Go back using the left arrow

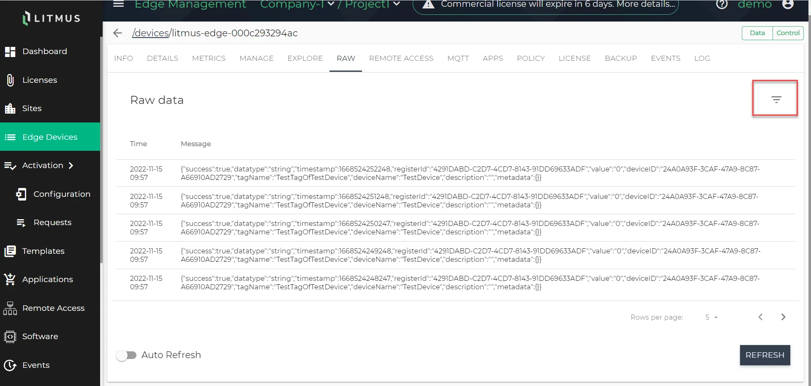coord(117,33)
